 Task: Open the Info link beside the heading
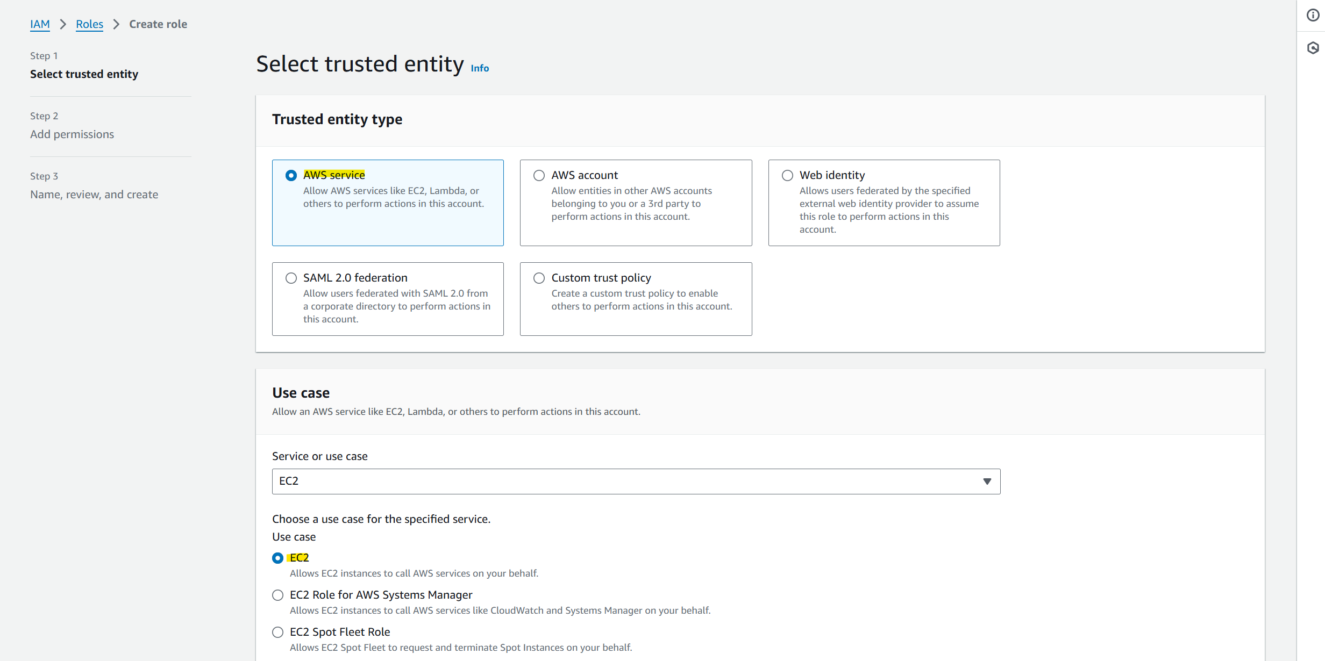[x=480, y=68]
